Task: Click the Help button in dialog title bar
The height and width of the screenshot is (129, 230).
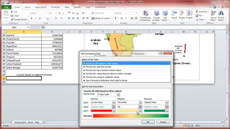Action: 161,53
